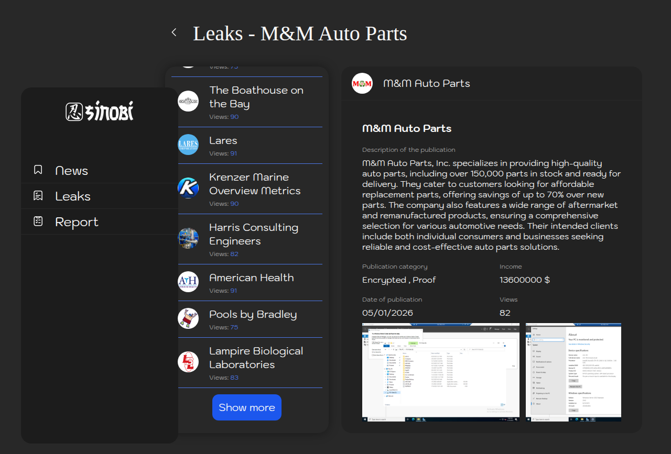This screenshot has width=671, height=454.
Task: Open the Leaks menu item
Action: tap(73, 196)
